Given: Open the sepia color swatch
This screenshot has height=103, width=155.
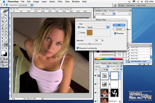Looking at the screenshot, I should click(x=90, y=33).
